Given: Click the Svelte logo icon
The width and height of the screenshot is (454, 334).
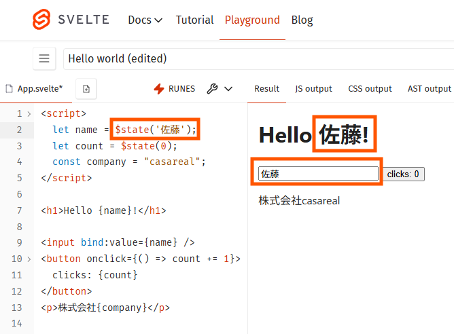Looking at the screenshot, I should coord(41,20).
